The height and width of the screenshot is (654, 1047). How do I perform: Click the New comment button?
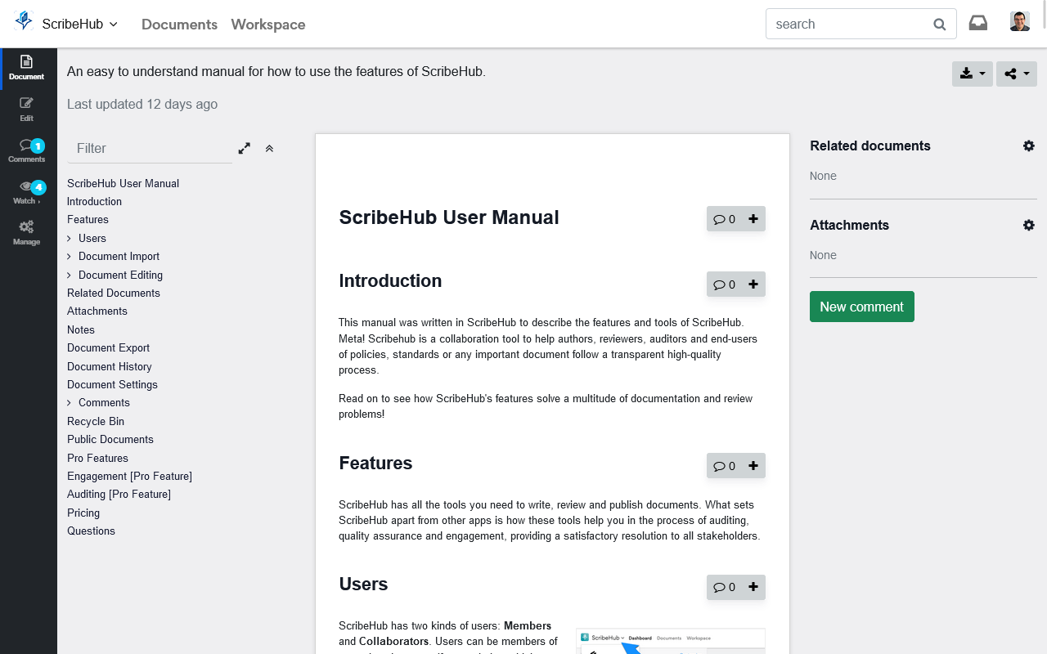tap(862, 307)
